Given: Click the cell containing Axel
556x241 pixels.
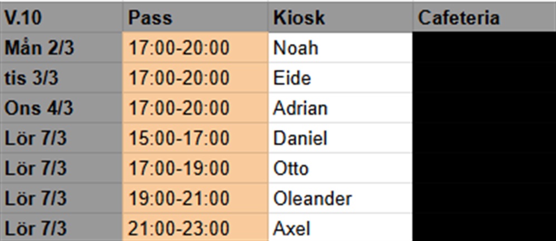Looking at the screenshot, I should point(340,228).
